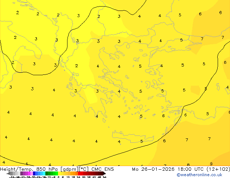Pick the bright red legend swatch
The image size is (230, 178).
pyautogui.click(x=79, y=173)
